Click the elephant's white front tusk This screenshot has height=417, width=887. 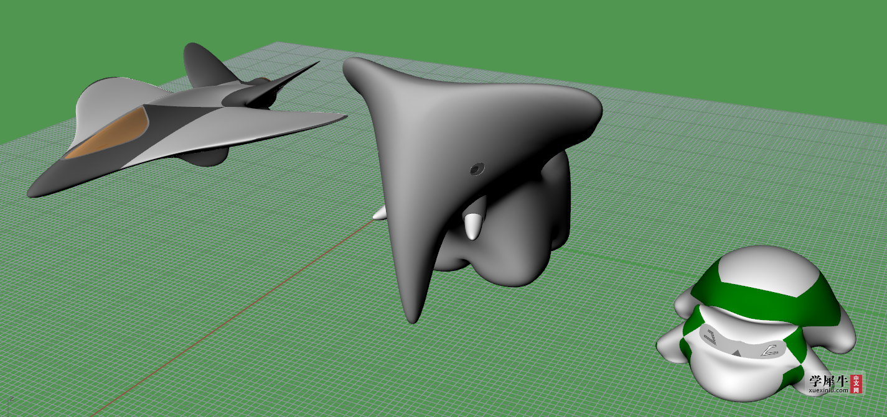pyautogui.click(x=474, y=226)
